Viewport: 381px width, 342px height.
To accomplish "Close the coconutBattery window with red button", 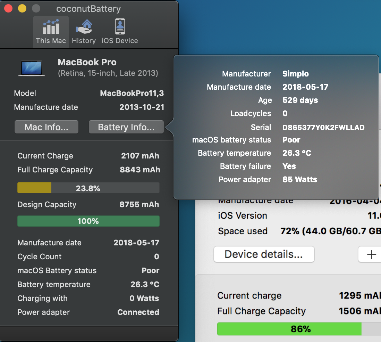I will pyautogui.click(x=8, y=9).
